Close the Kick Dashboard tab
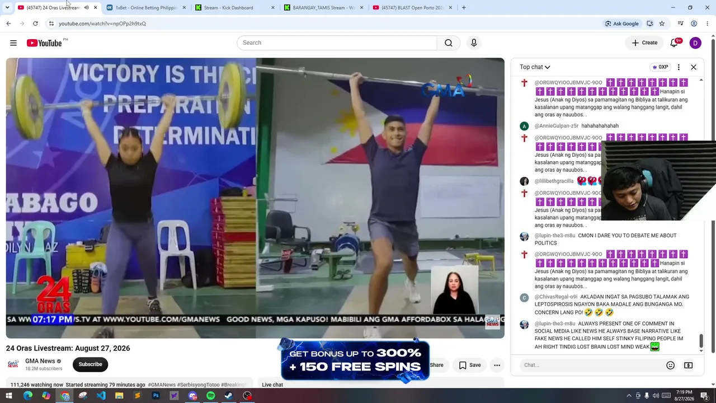 tap(273, 8)
